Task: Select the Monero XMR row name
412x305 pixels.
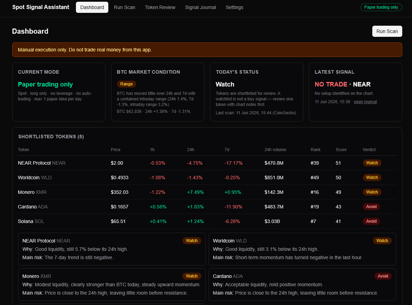Action: (x=32, y=192)
